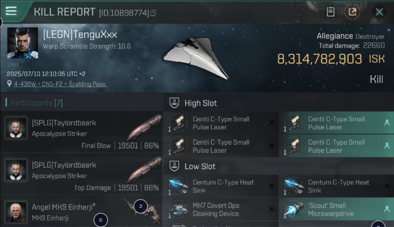The width and height of the screenshot is (394, 227).
Task: Open TenguXxx pilot portrait
Action: tap(23, 43)
